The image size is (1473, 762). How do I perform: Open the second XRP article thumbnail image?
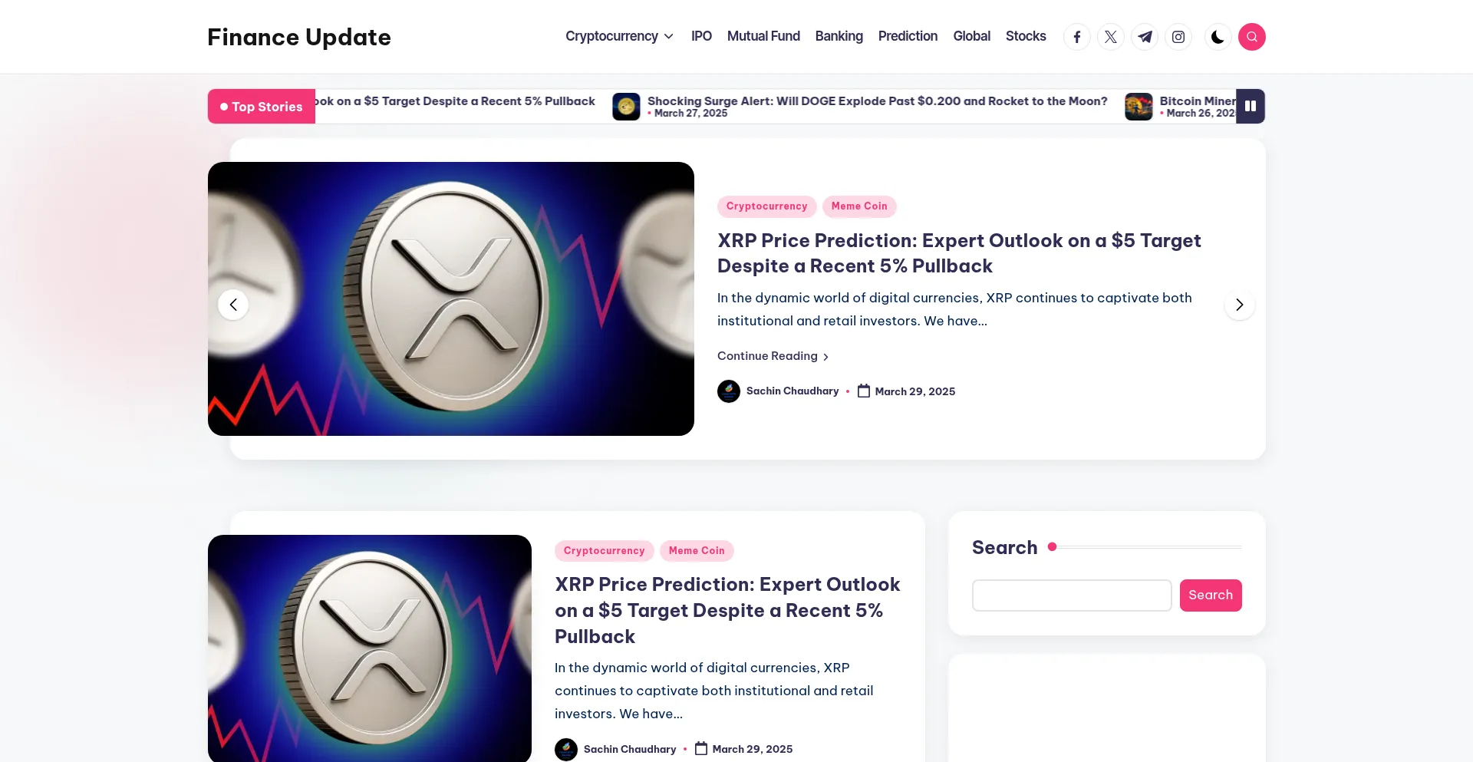(369, 648)
